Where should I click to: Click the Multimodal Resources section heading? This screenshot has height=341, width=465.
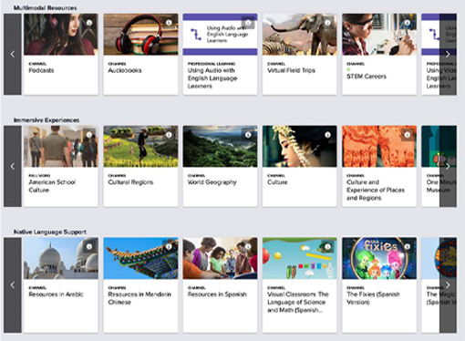click(46, 8)
